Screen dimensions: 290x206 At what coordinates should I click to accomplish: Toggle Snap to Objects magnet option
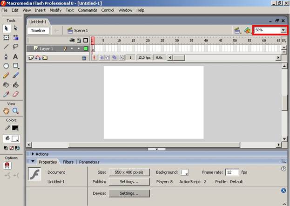[7, 165]
